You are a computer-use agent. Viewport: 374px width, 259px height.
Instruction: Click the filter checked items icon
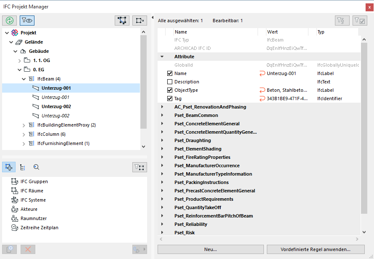coord(360,21)
